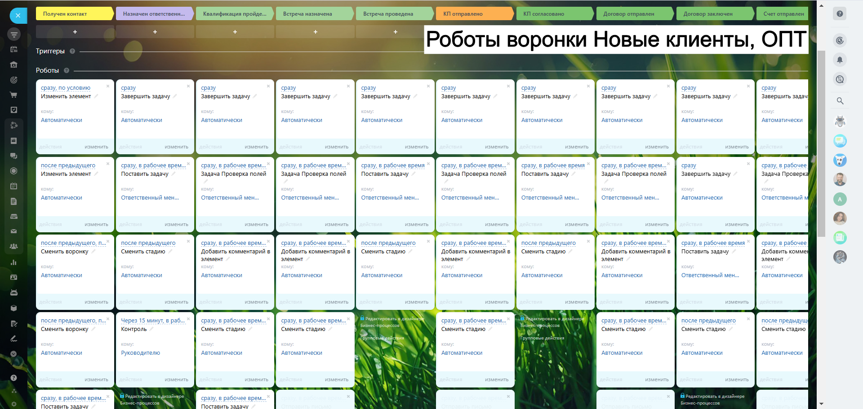Select the Договор заключен stage
This screenshot has height=409, width=863.
pyautogui.click(x=715, y=14)
